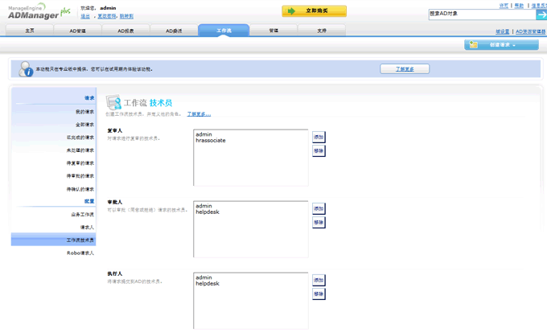
Task: Click the third link beside 更改密码
Action: [126, 16]
